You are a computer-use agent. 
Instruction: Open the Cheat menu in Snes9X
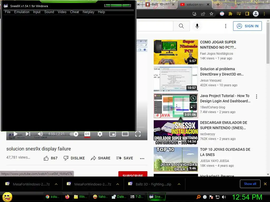(x=74, y=12)
